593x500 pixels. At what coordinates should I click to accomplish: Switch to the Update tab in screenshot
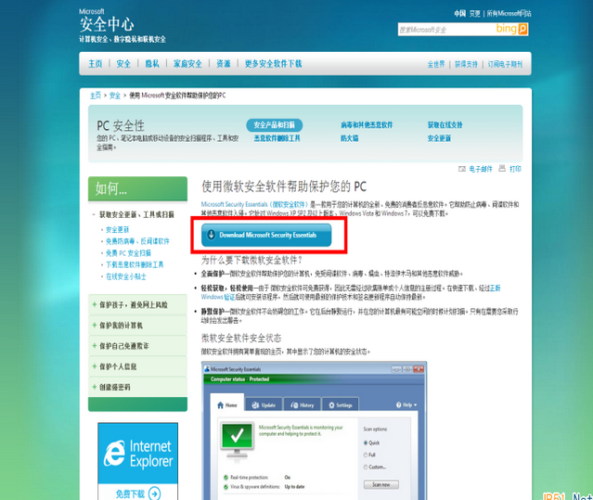264,404
